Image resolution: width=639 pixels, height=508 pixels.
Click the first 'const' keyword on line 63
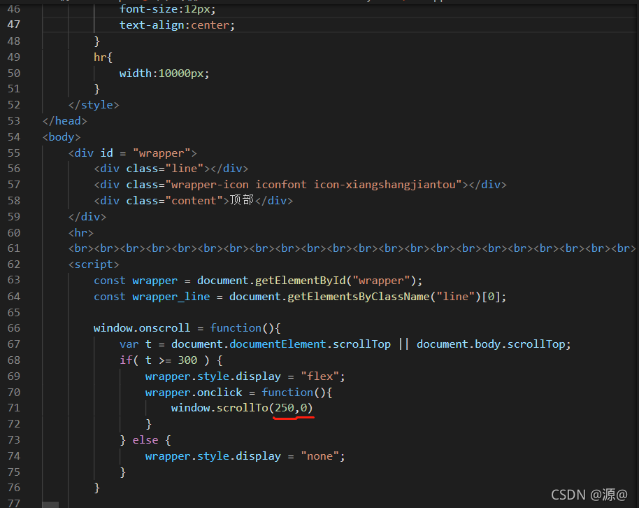click(x=110, y=281)
